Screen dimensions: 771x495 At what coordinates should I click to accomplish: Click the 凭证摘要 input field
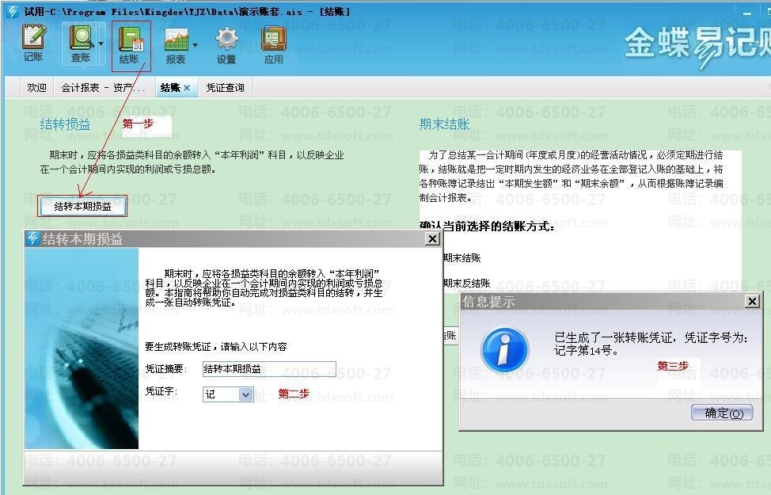pos(269,368)
